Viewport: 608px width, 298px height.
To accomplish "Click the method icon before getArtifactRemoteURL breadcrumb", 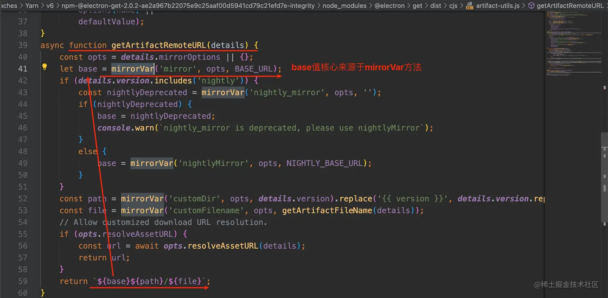I will (531, 6).
